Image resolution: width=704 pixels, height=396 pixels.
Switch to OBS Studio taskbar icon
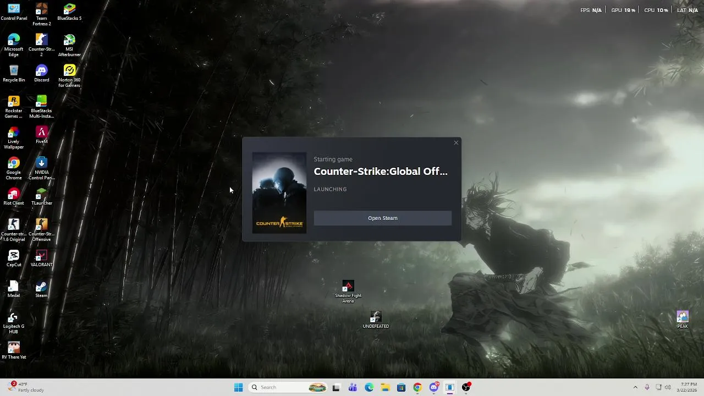(466, 387)
